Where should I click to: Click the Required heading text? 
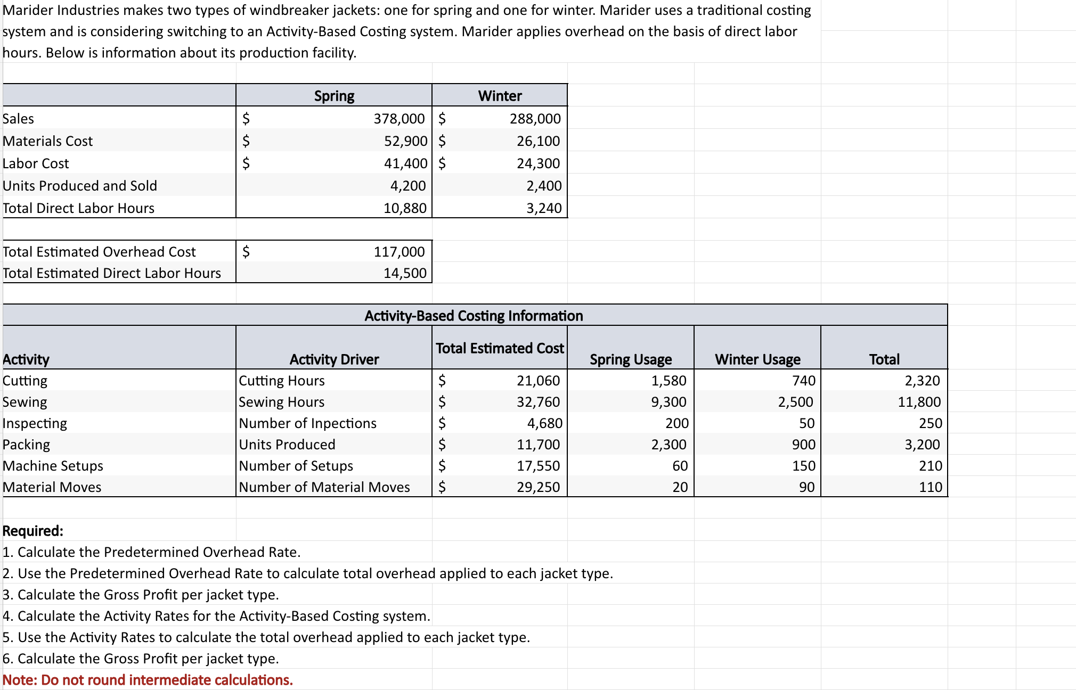[33, 530]
